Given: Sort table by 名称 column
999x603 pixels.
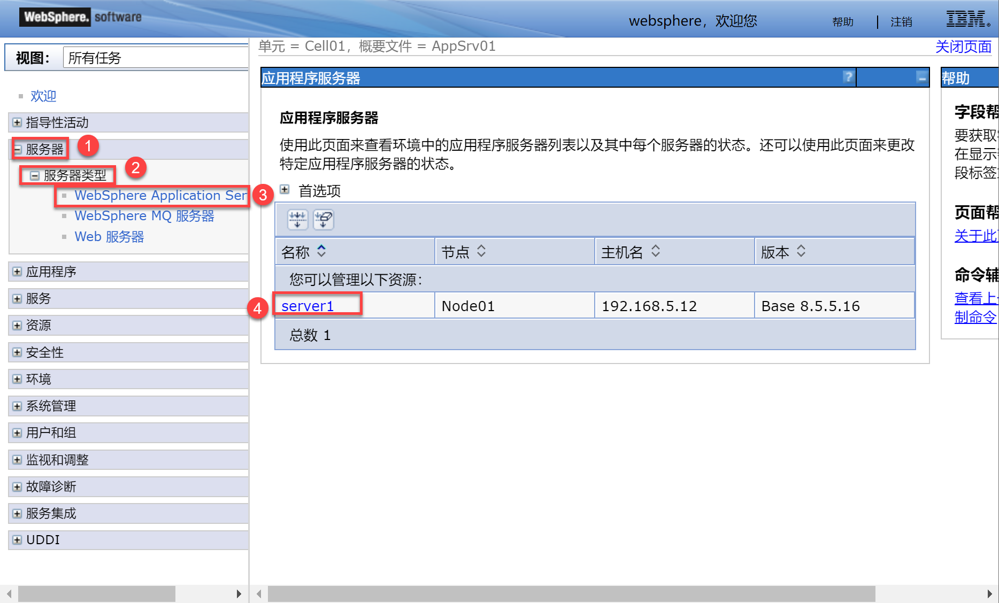Looking at the screenshot, I should point(321,251).
